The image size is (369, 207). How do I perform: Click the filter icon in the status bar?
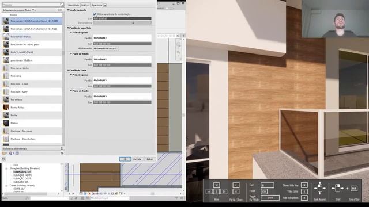point(176,198)
